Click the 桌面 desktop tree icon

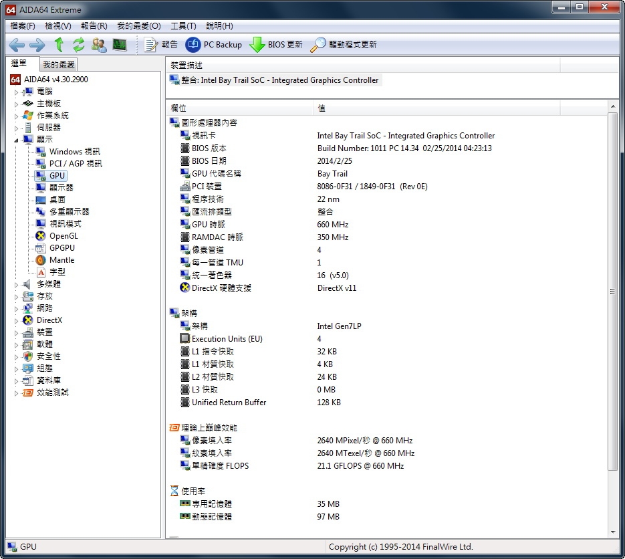[x=41, y=200]
